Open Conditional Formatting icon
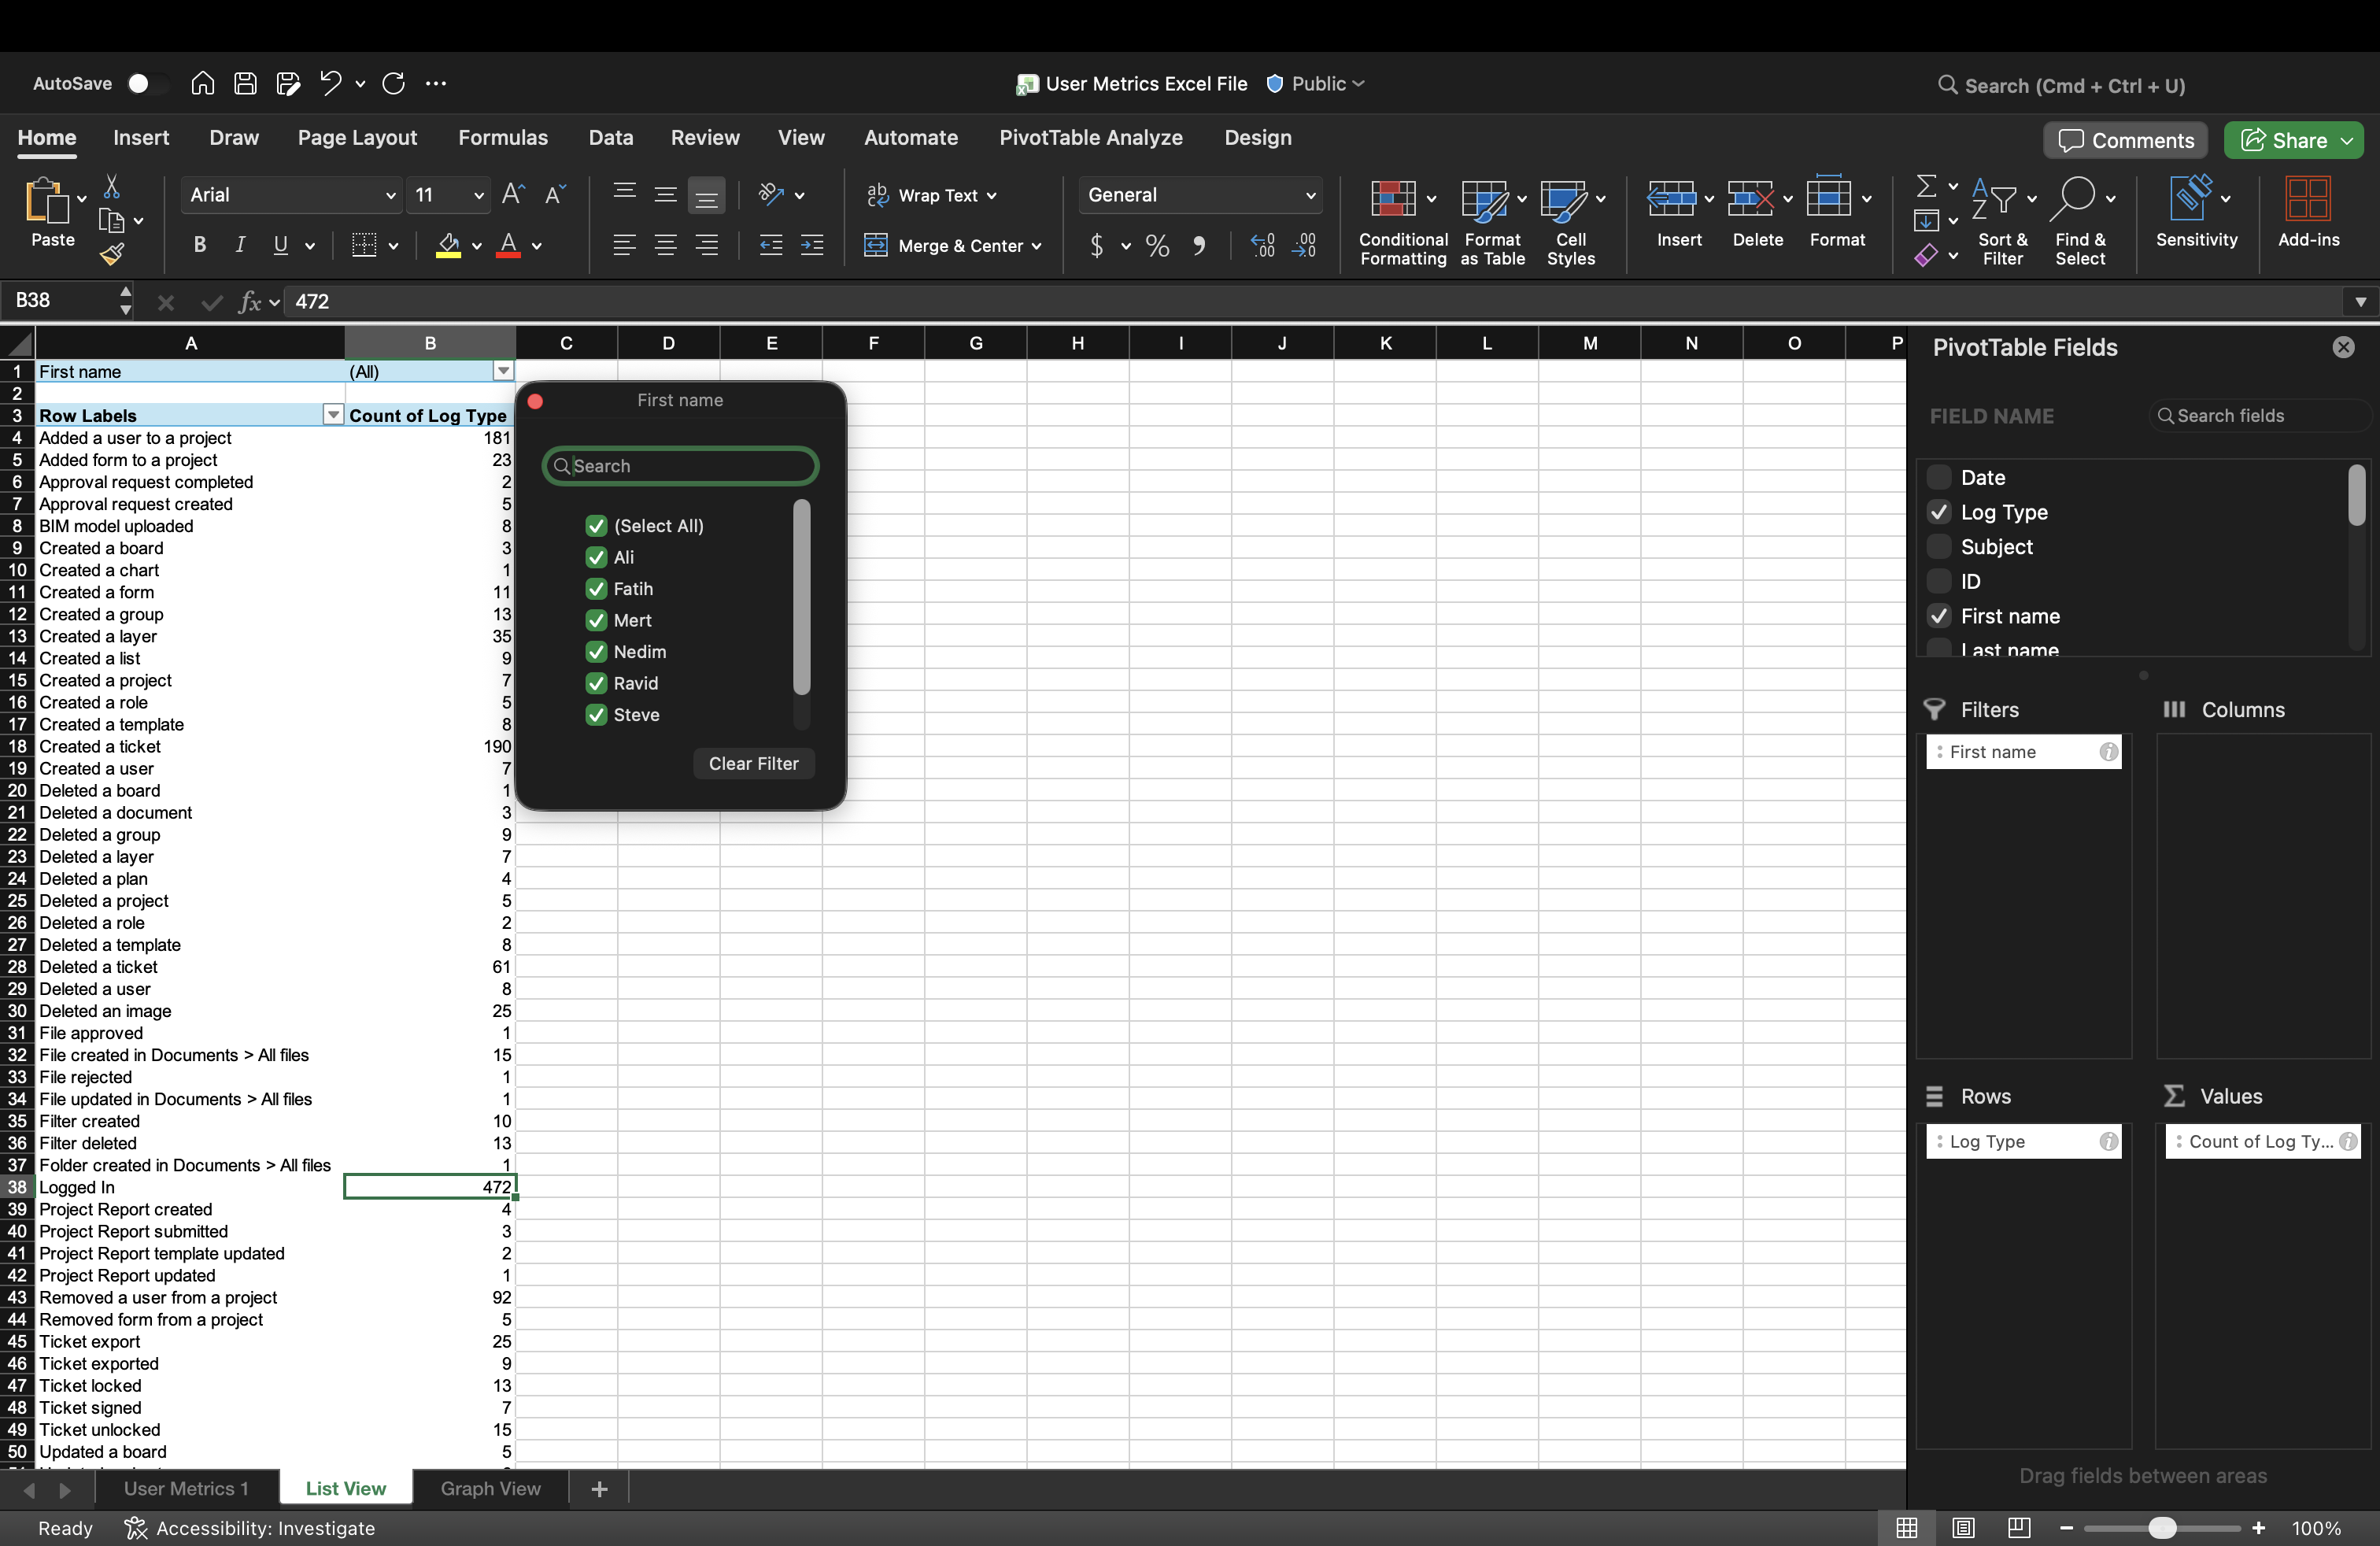 (1392, 199)
